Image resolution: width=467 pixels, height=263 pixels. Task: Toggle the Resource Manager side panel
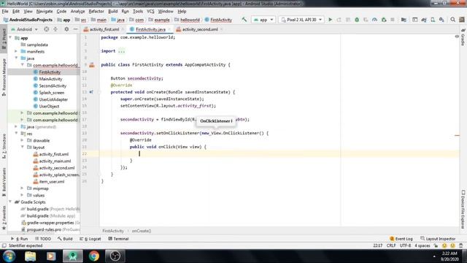(4, 77)
